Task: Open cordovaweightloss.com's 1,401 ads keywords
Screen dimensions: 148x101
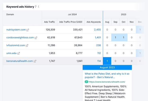Action: (x=98, y=38)
